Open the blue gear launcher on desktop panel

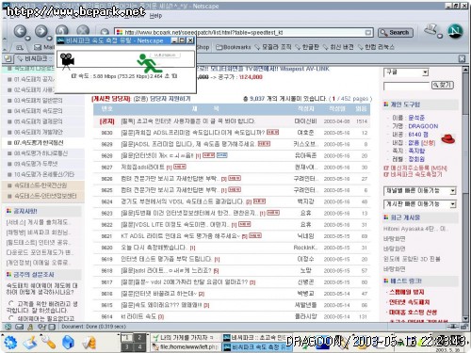[10, 342]
